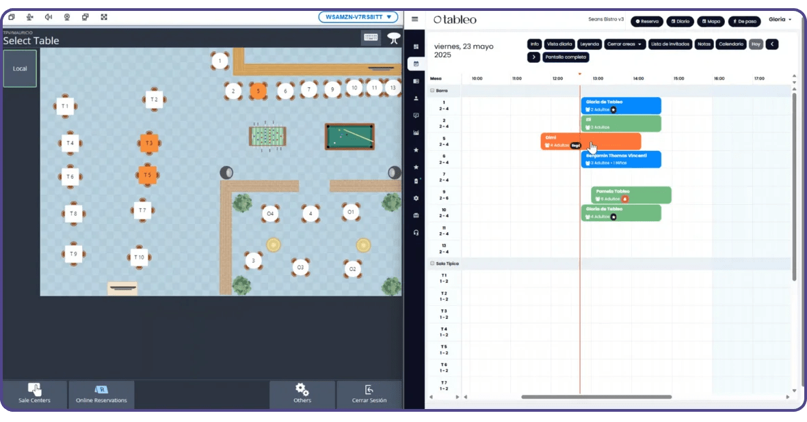807x422 pixels.
Task: Open the Notas button
Action: click(x=704, y=44)
